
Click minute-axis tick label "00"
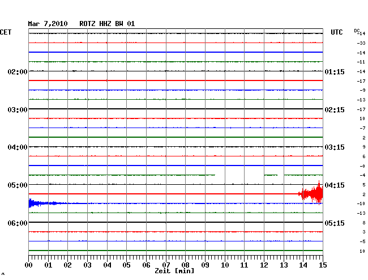[29, 265]
